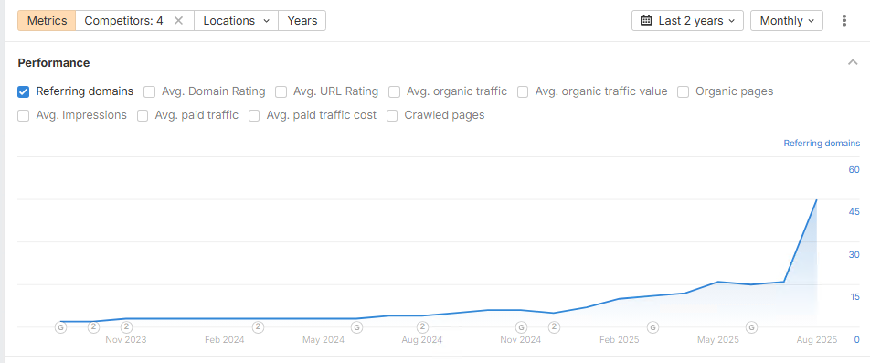Click the circled 2 marker above Aug 2024
Image resolution: width=870 pixels, height=363 pixels.
pyautogui.click(x=423, y=327)
